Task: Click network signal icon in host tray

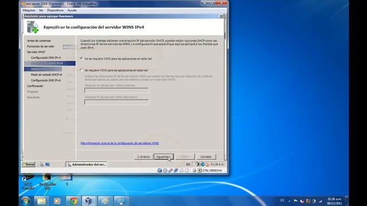Action: (x=321, y=201)
